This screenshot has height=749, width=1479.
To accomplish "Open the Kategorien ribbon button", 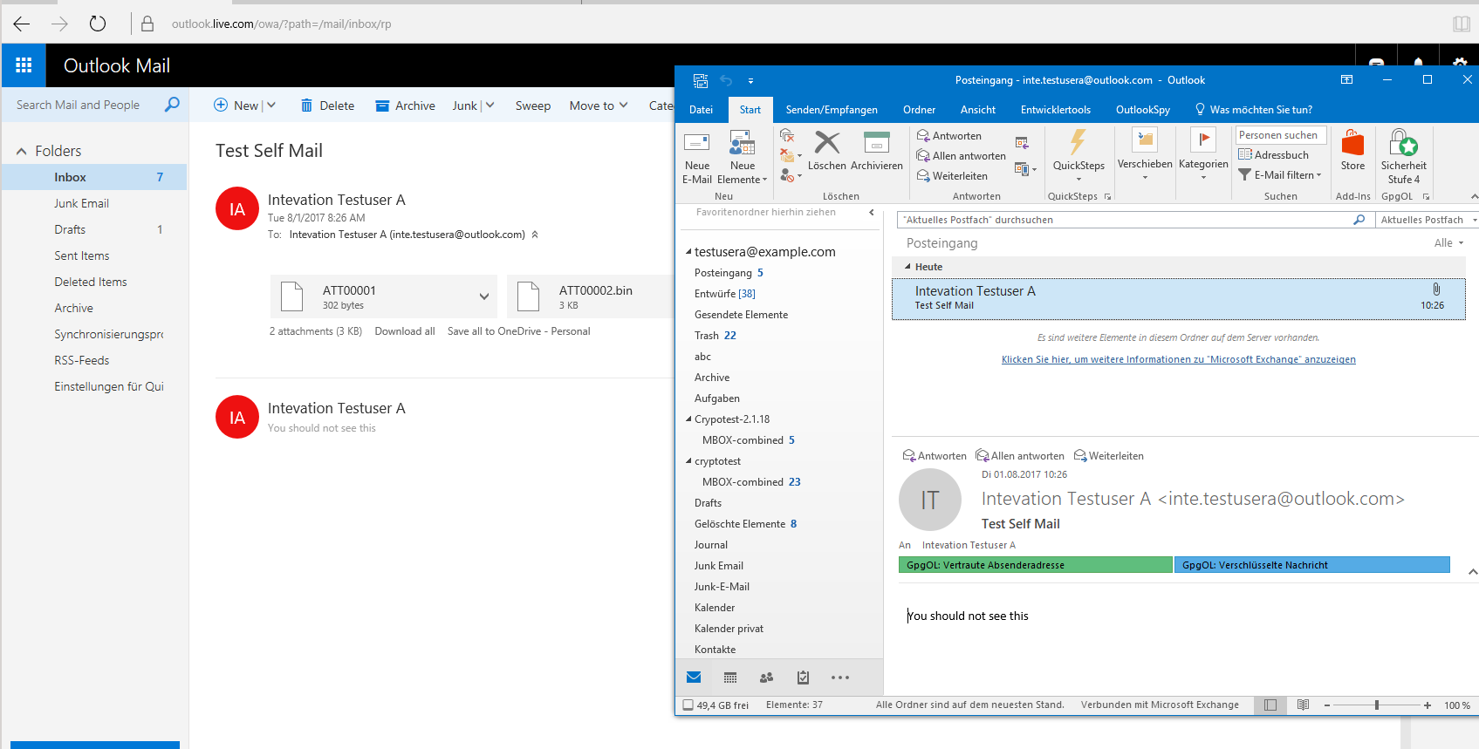I will (x=1203, y=154).
